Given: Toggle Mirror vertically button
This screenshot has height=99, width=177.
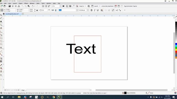Looking at the screenshot, I should pos(56,10).
